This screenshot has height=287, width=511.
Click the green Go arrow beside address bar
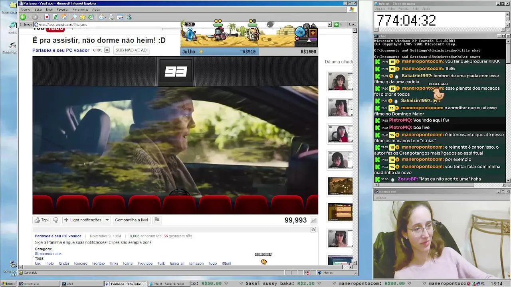(336, 24)
